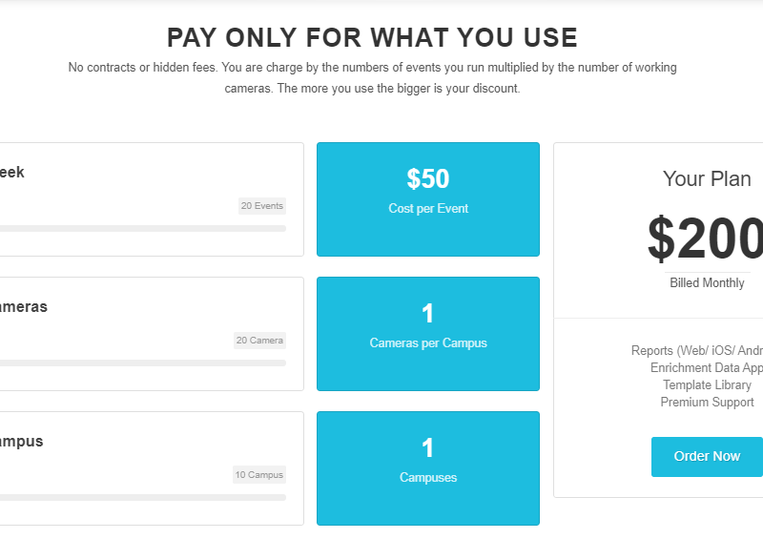Click the "Your Plan" heading

tap(707, 179)
